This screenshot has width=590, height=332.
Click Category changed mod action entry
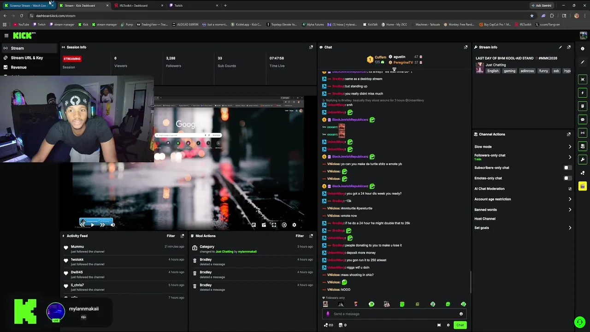[253, 249]
